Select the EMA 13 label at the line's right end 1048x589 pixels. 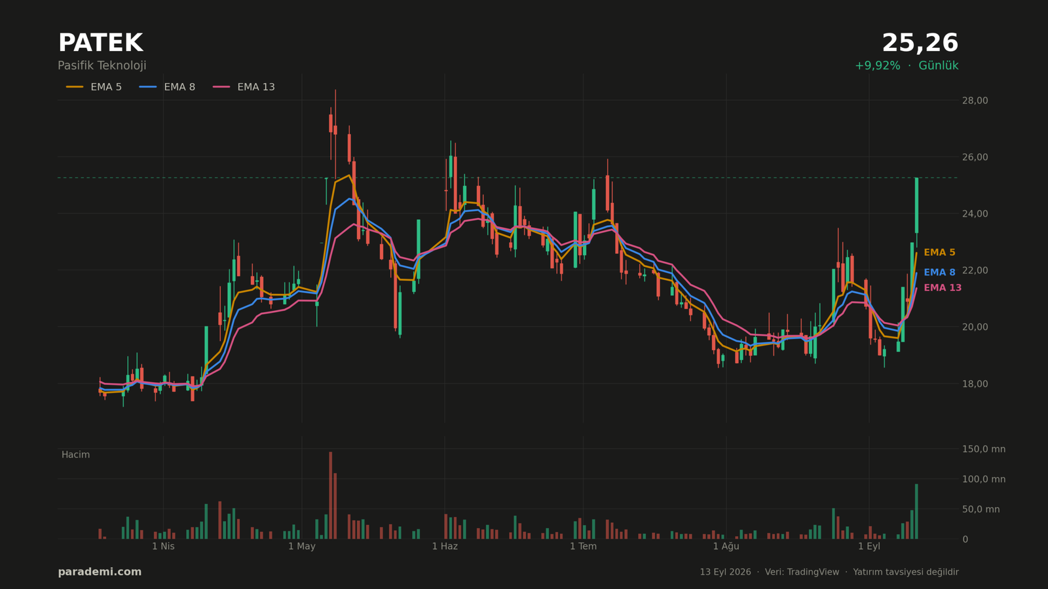coord(943,288)
